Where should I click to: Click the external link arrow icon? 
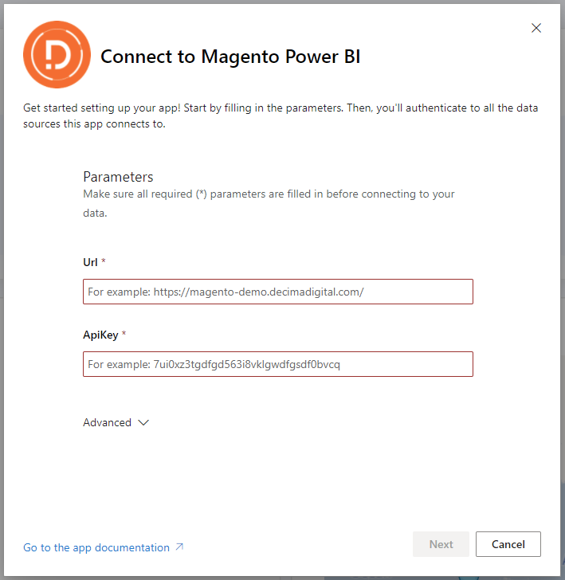tap(179, 547)
